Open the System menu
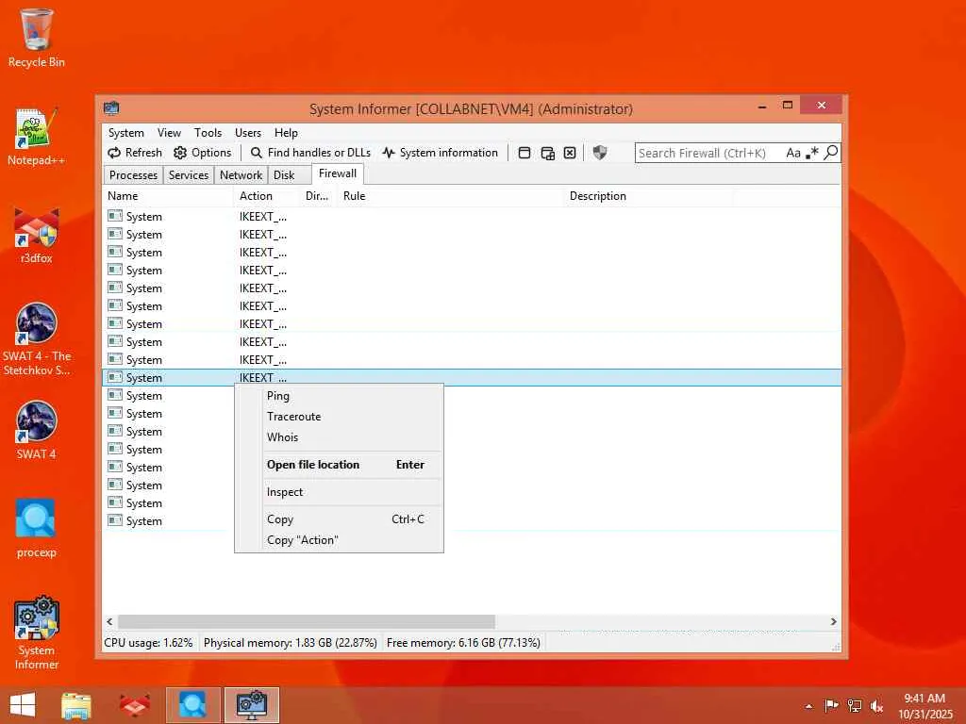The height and width of the screenshot is (724, 966). [x=125, y=132]
